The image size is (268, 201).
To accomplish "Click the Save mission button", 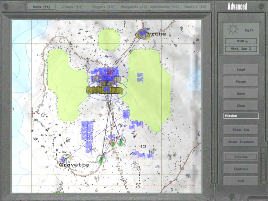I will [x=241, y=93].
